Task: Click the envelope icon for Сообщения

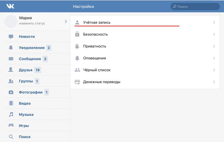Action: [x=11, y=59]
